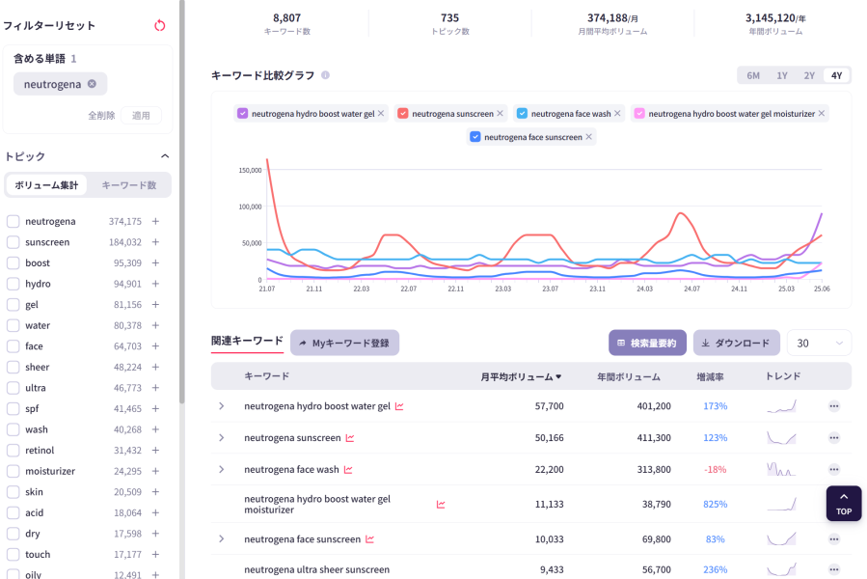Remove neutrogena sunscreen from the graph legend

[x=500, y=114]
